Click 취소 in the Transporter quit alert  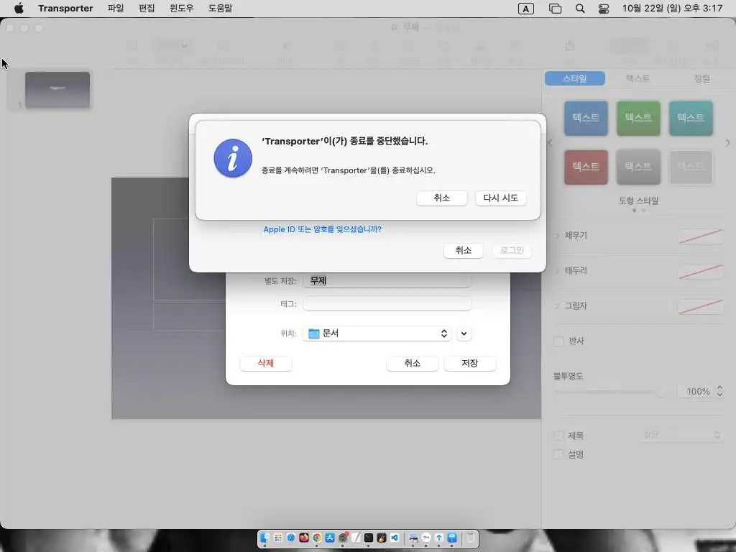click(x=442, y=198)
